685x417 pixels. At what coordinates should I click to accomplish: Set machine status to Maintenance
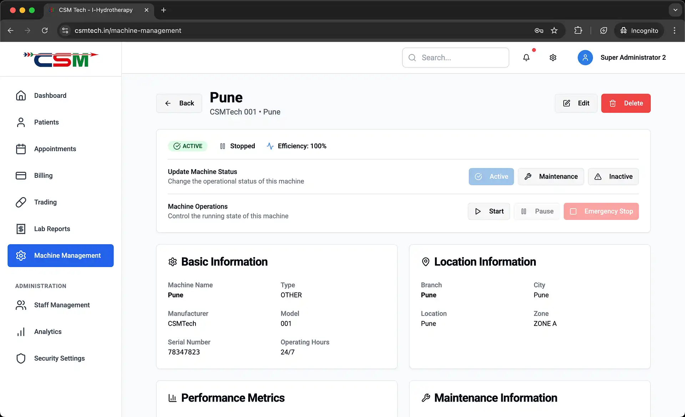(x=551, y=176)
